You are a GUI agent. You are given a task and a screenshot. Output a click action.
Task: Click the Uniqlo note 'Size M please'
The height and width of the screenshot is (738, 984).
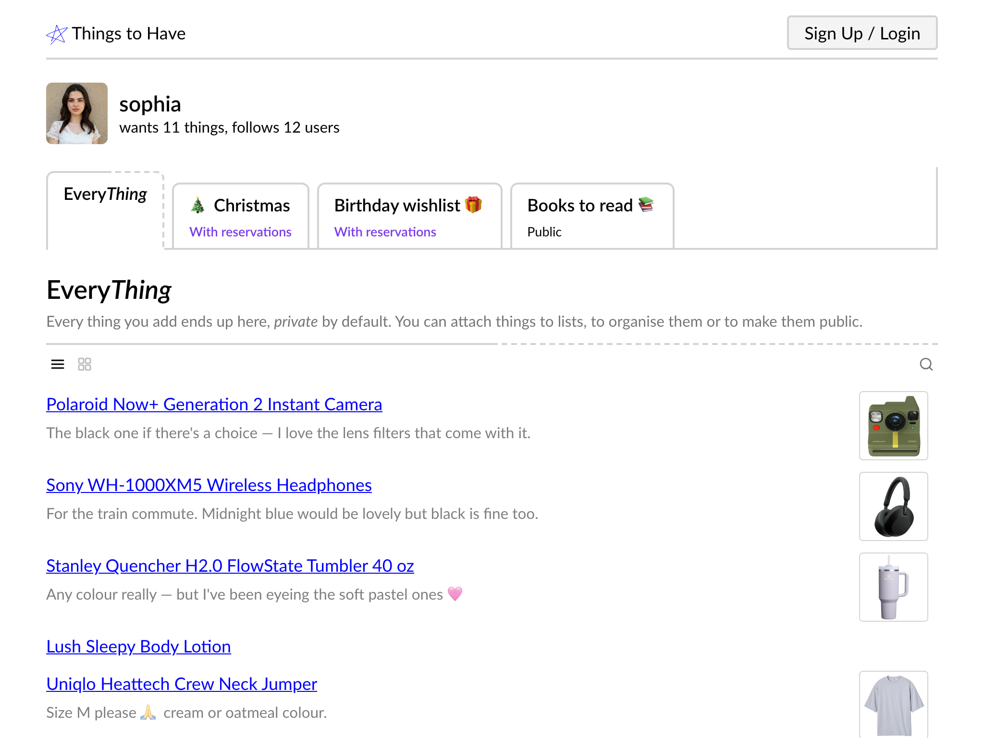186,713
